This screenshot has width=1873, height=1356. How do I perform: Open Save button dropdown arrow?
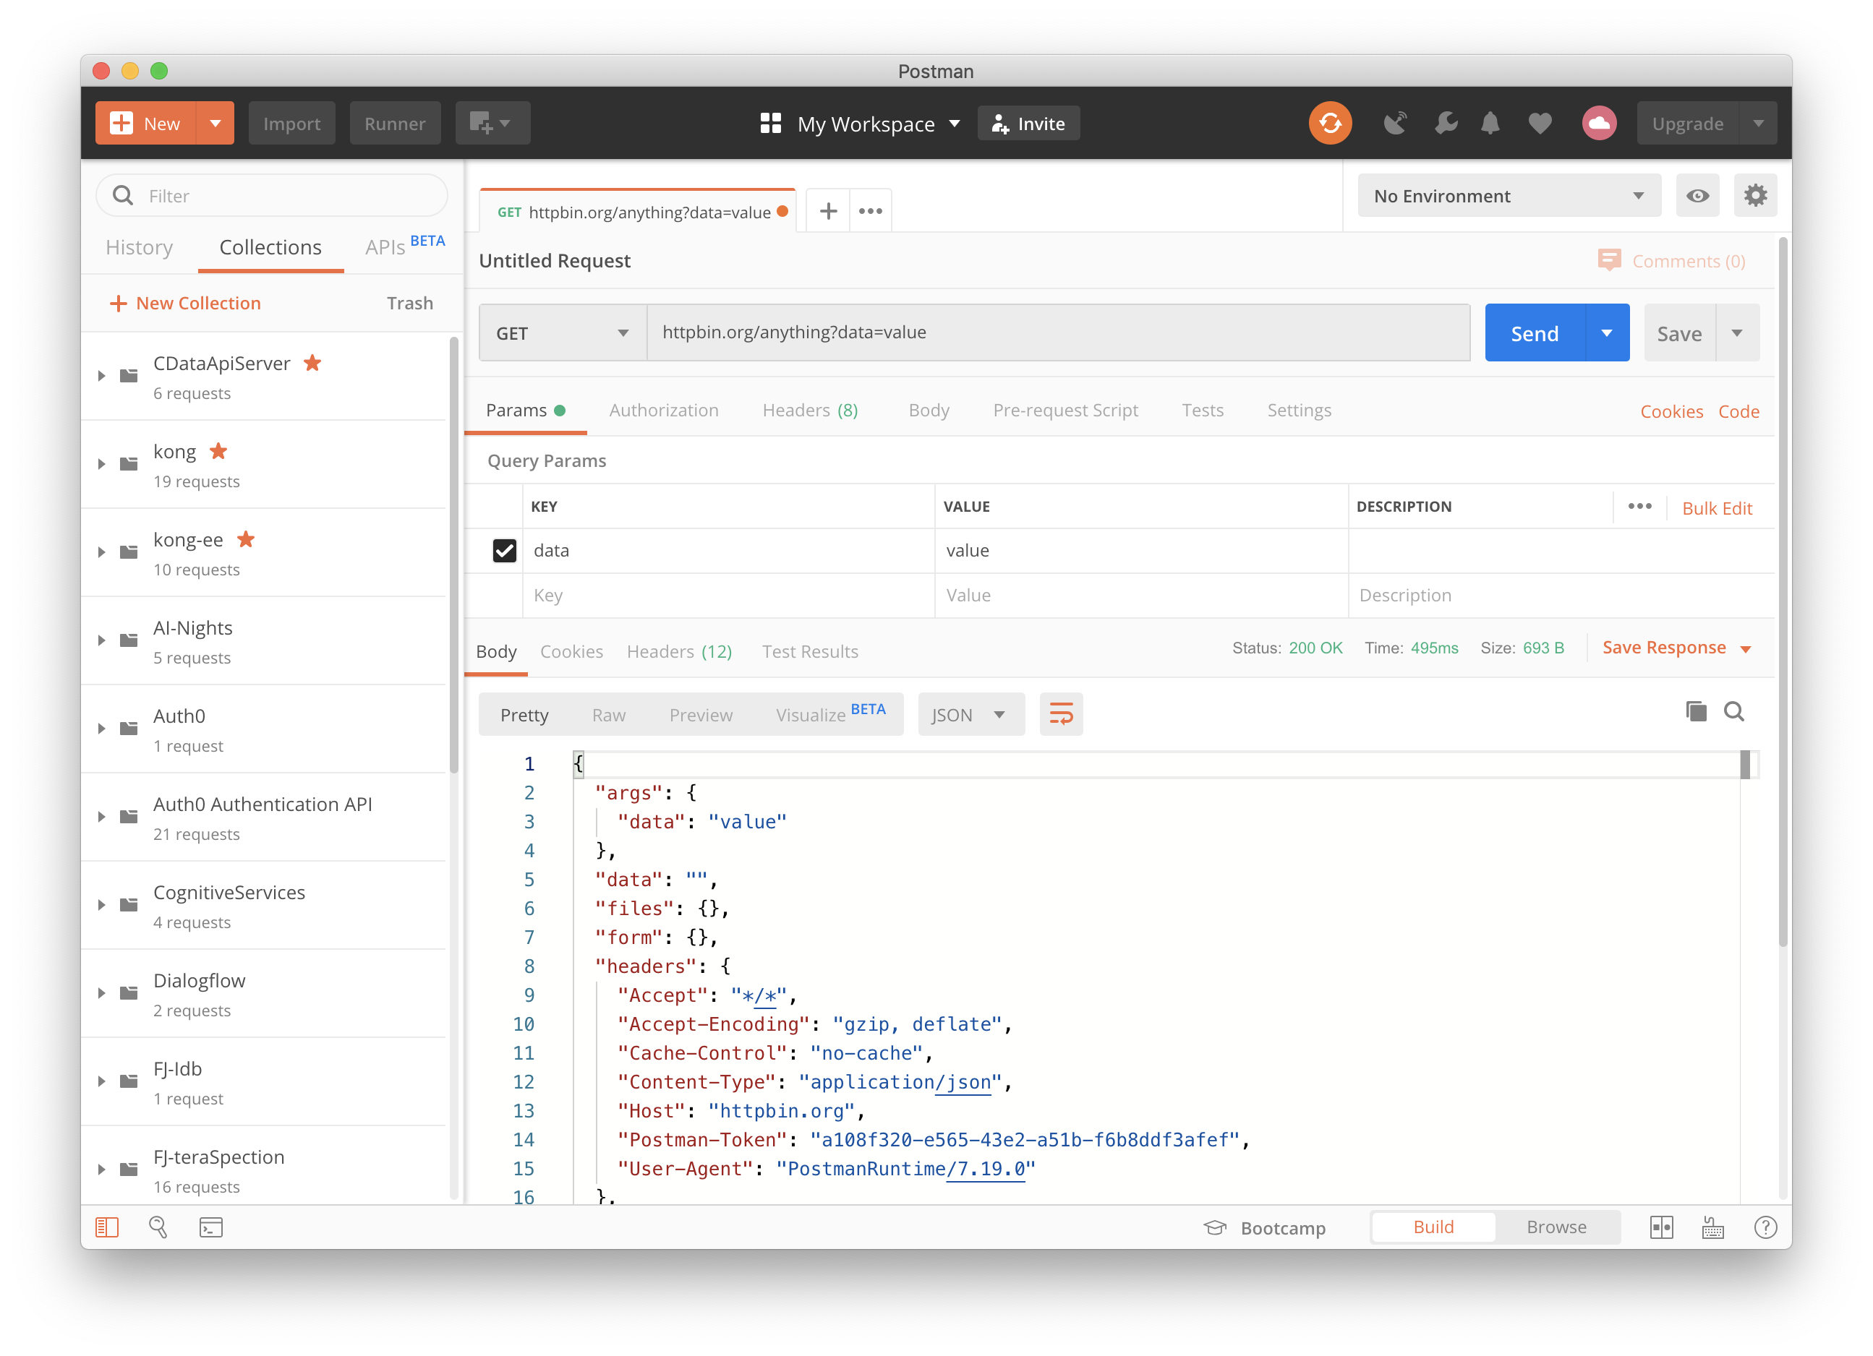click(1737, 332)
